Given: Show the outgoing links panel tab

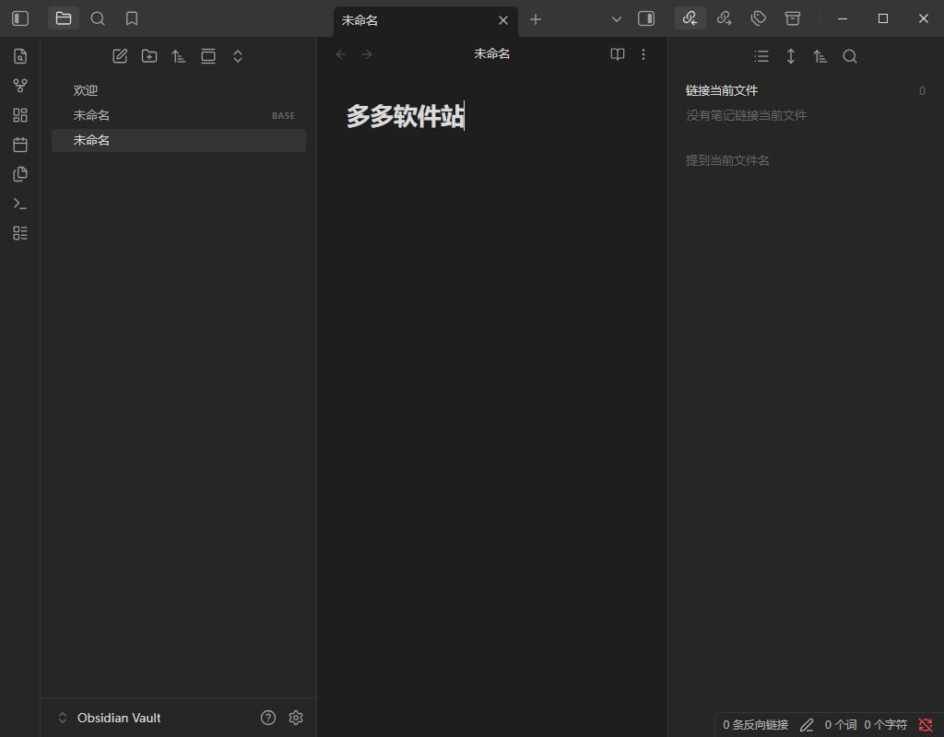Looking at the screenshot, I should (x=725, y=18).
